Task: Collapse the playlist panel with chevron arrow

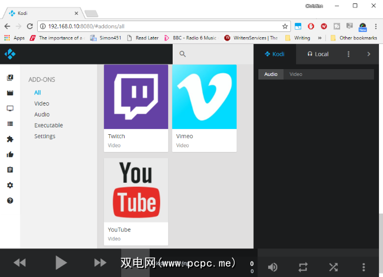Action: coord(369,54)
